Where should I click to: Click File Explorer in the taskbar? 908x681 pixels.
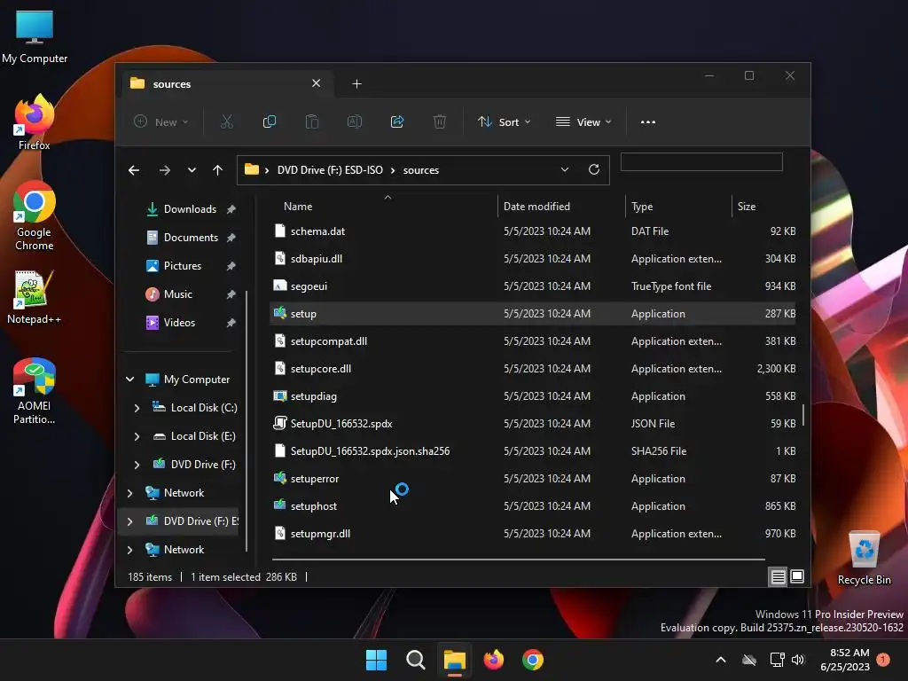coord(455,660)
